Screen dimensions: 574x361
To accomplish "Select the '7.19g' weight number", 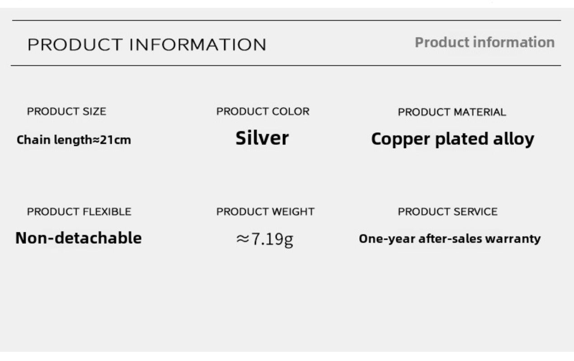I will (x=272, y=239).
